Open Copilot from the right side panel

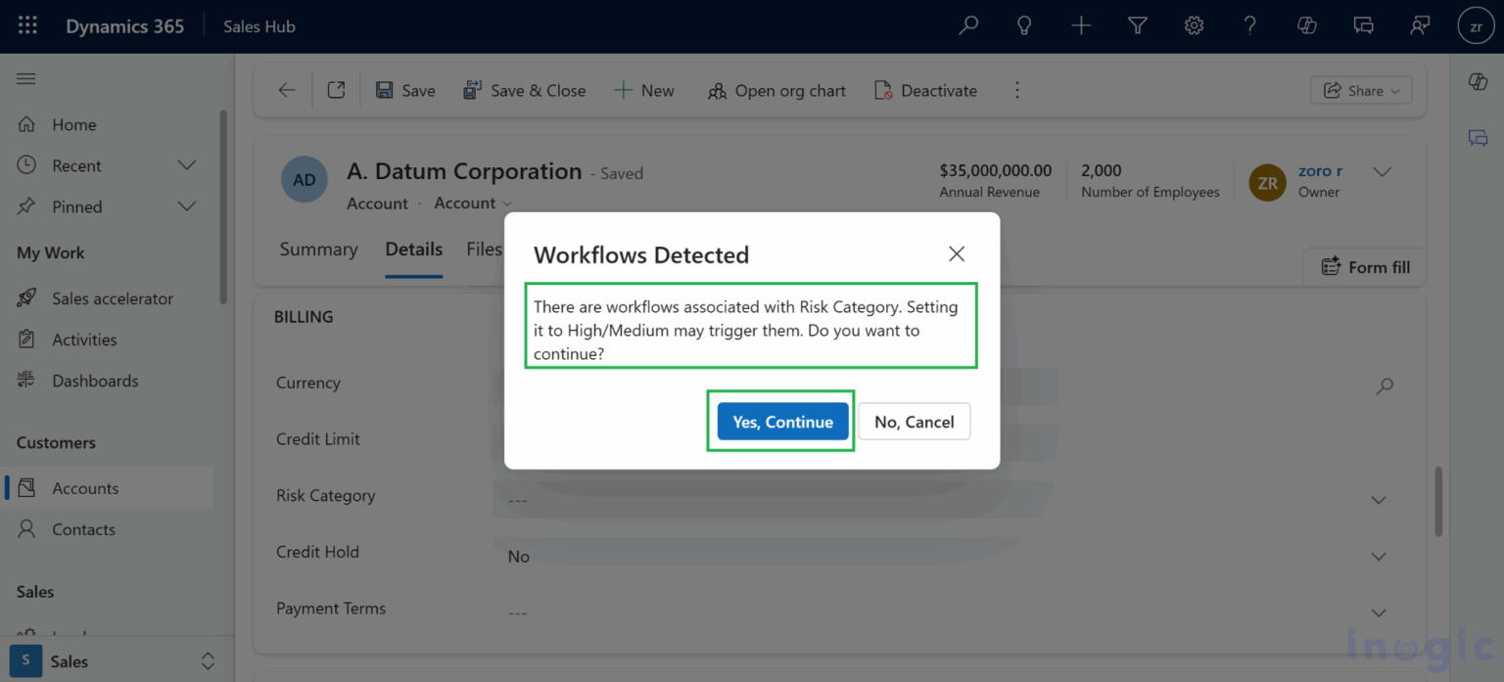click(1478, 82)
